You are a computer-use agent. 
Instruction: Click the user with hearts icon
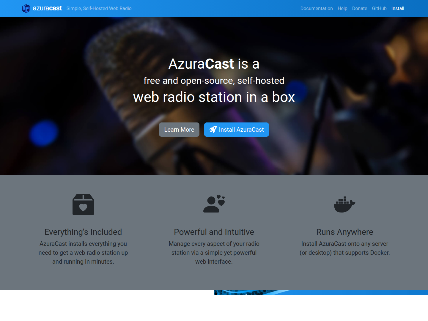click(214, 204)
